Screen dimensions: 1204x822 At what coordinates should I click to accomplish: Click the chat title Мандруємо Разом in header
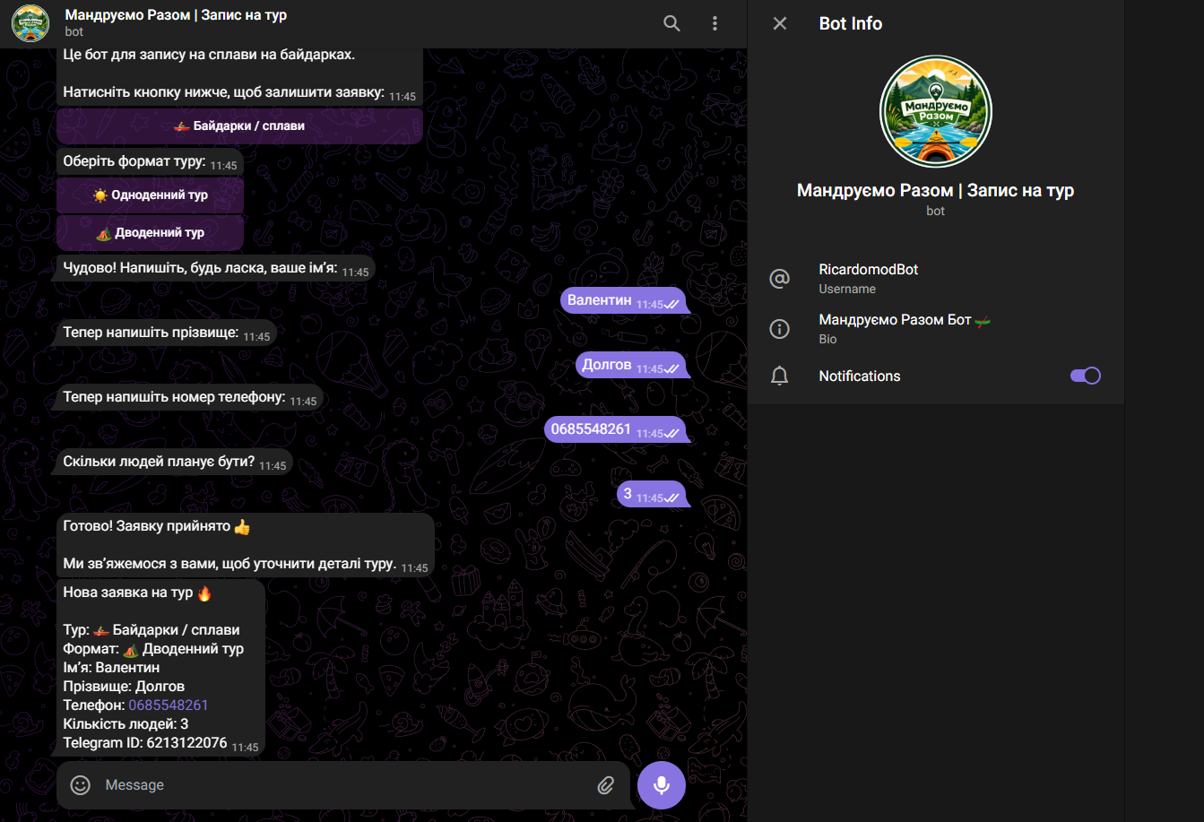177,15
